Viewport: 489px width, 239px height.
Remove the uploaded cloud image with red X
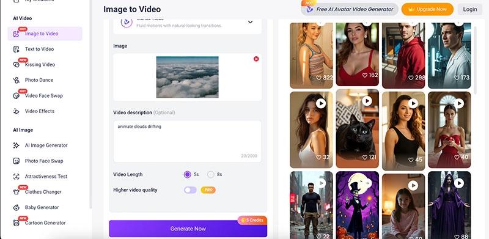pos(256,59)
